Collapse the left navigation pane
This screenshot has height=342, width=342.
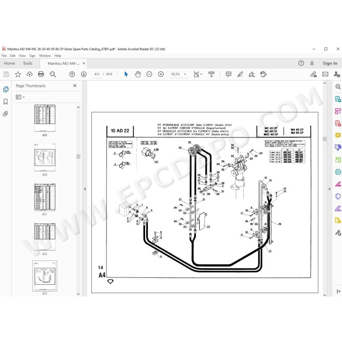point(85,189)
